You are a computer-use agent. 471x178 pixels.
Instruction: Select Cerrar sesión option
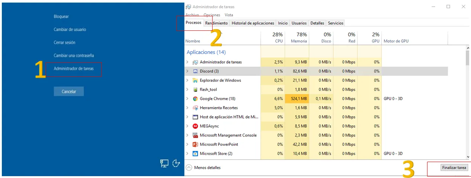[65, 43]
